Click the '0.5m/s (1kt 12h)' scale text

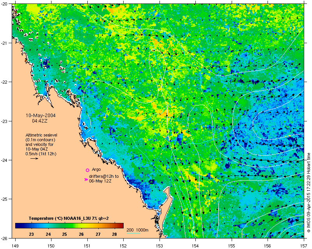coord(41,154)
